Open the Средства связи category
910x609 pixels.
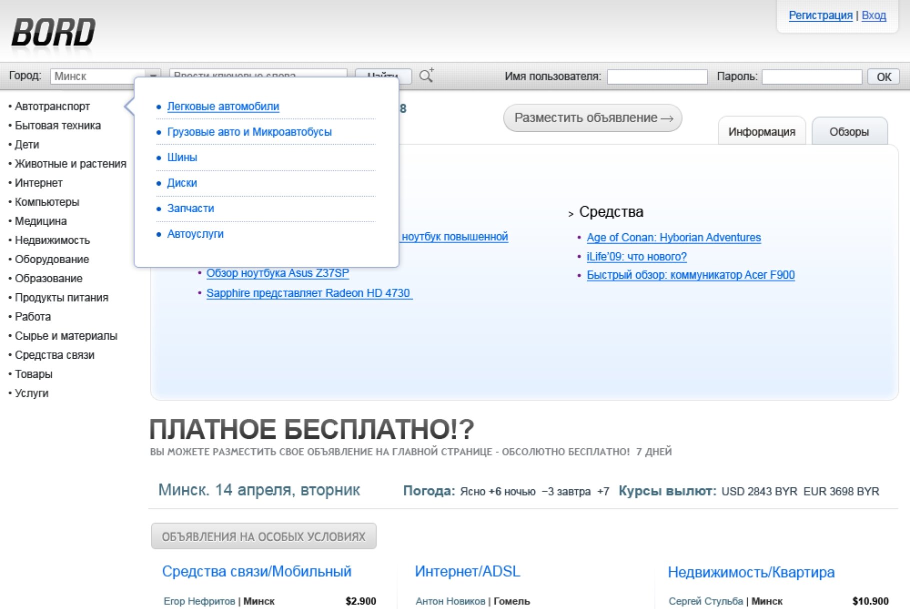(x=54, y=355)
